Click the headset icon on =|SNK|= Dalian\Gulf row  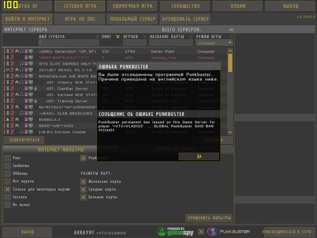pyautogui.click(x=21, y=51)
